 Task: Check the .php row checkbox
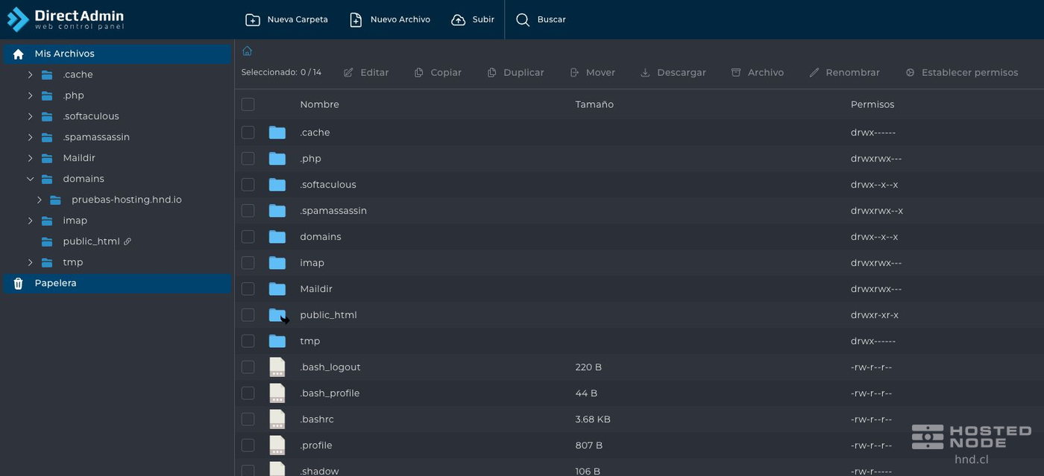point(248,159)
